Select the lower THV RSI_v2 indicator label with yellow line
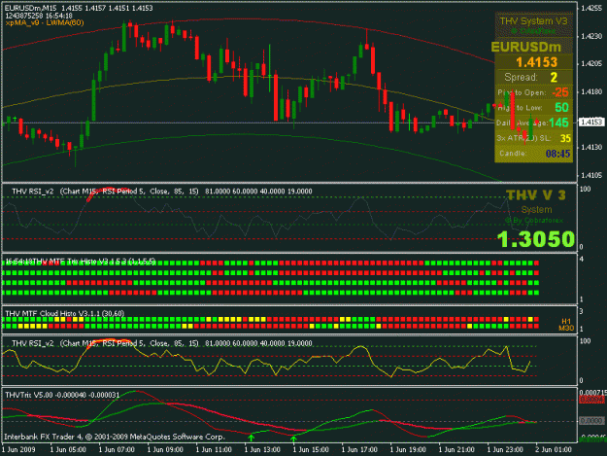Image resolution: width=607 pixels, height=456 pixels. 162,343
